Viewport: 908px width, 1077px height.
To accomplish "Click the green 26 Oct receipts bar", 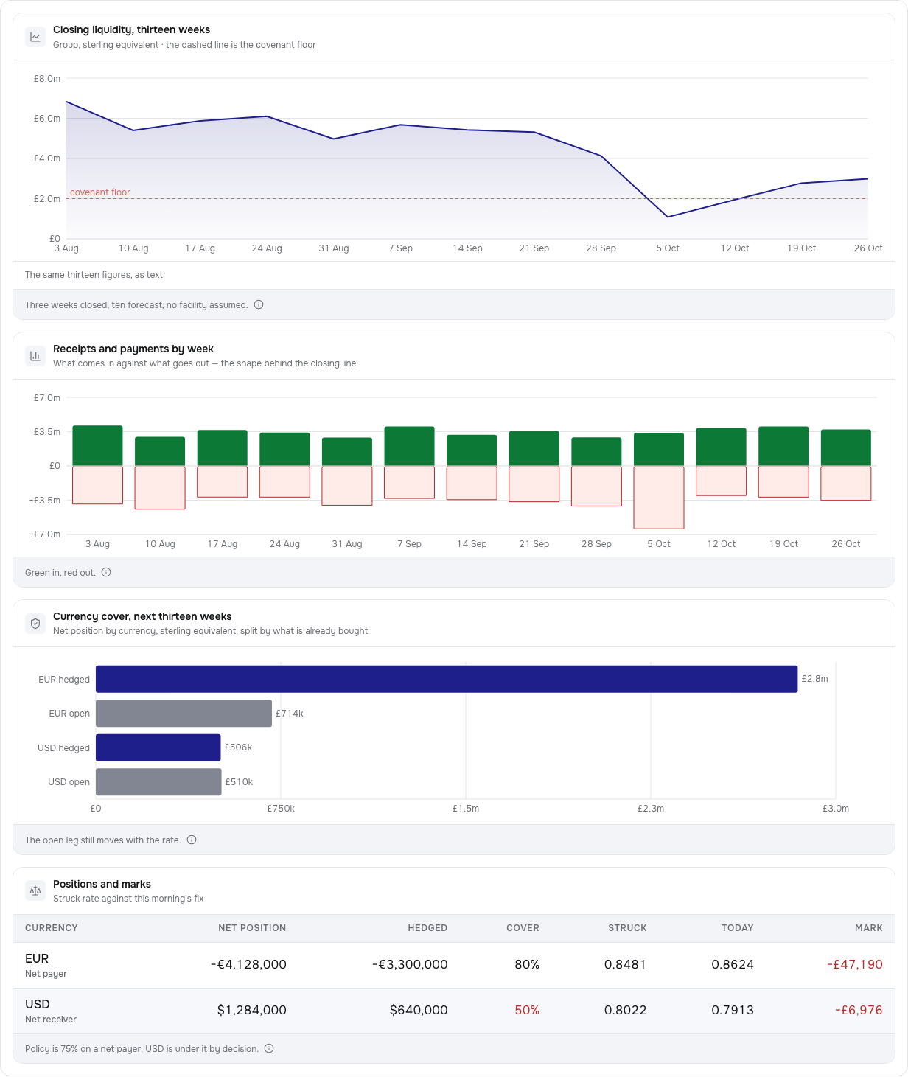I will click(846, 447).
